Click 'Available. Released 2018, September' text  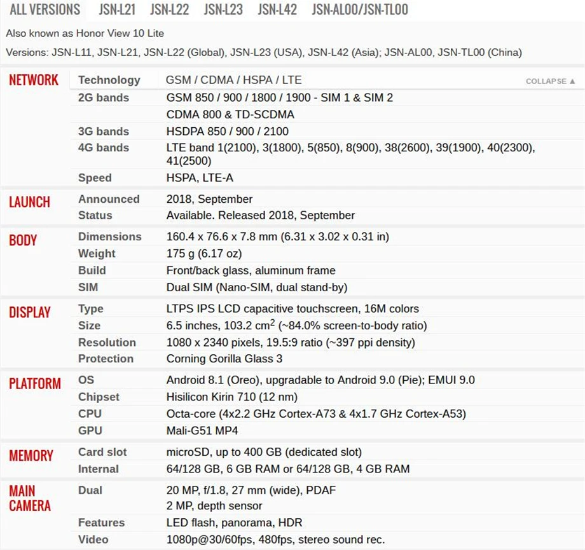tap(261, 216)
